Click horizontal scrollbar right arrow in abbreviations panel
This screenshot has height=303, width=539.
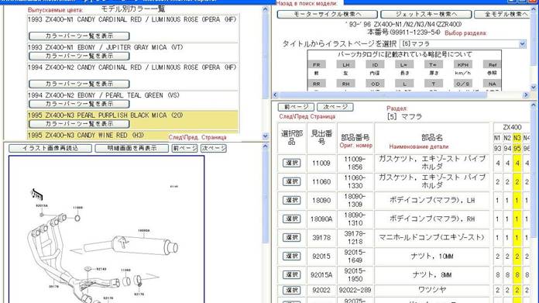pyautogui.click(x=526, y=95)
